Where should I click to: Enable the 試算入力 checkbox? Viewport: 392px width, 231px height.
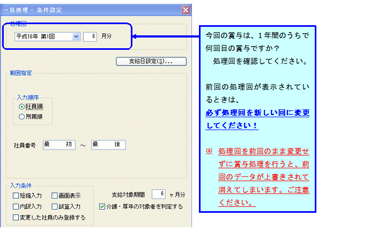click(55, 206)
